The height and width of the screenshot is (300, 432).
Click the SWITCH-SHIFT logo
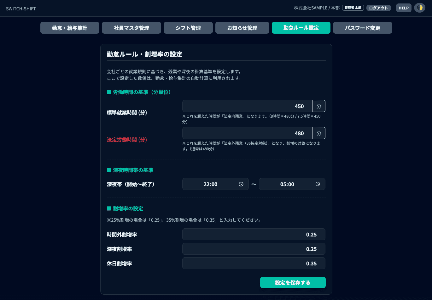coord(20,8)
